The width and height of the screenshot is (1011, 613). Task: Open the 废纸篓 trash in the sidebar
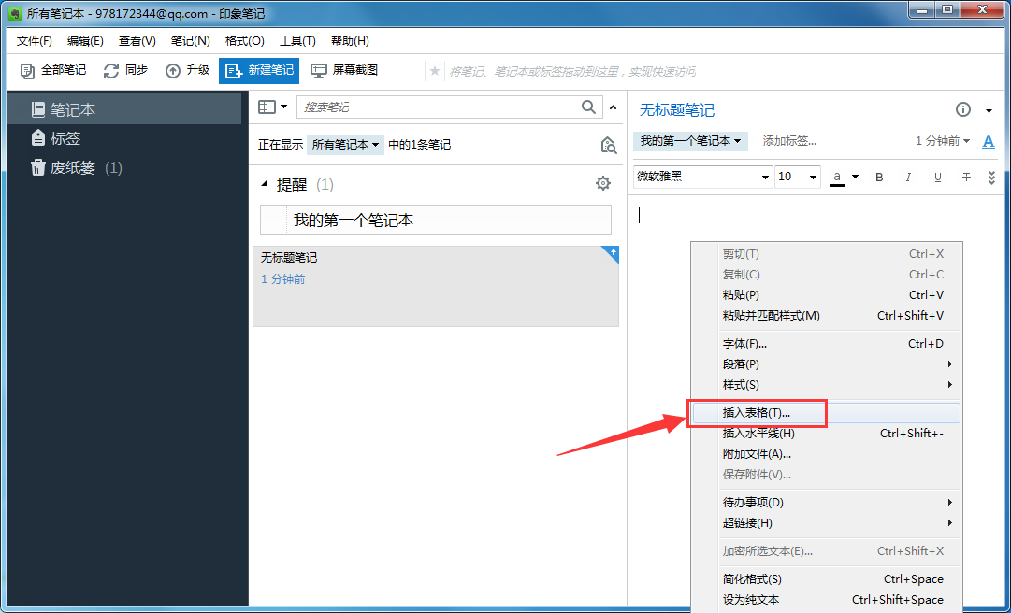[75, 168]
